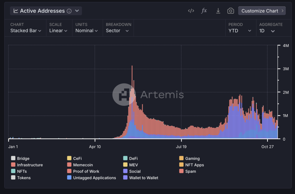Click the Social legend color swatch

click(x=125, y=171)
